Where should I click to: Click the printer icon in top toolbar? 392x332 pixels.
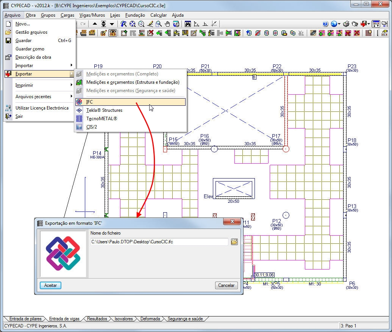tap(346, 24)
